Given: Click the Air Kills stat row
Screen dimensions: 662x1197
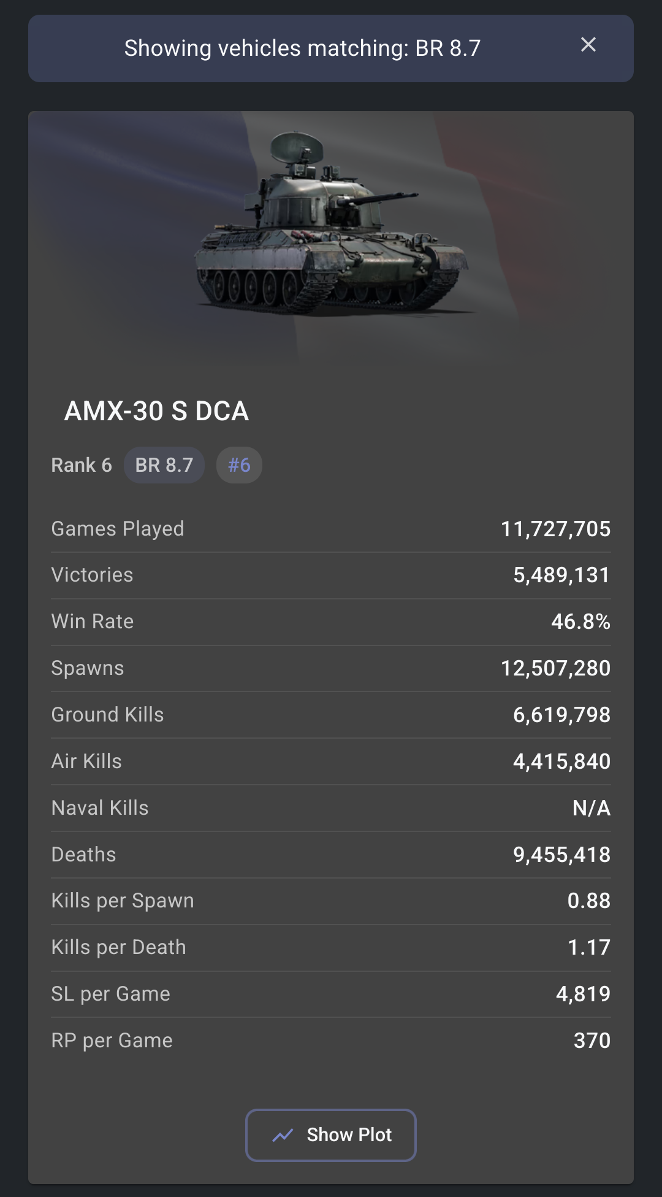Looking at the screenshot, I should [331, 761].
